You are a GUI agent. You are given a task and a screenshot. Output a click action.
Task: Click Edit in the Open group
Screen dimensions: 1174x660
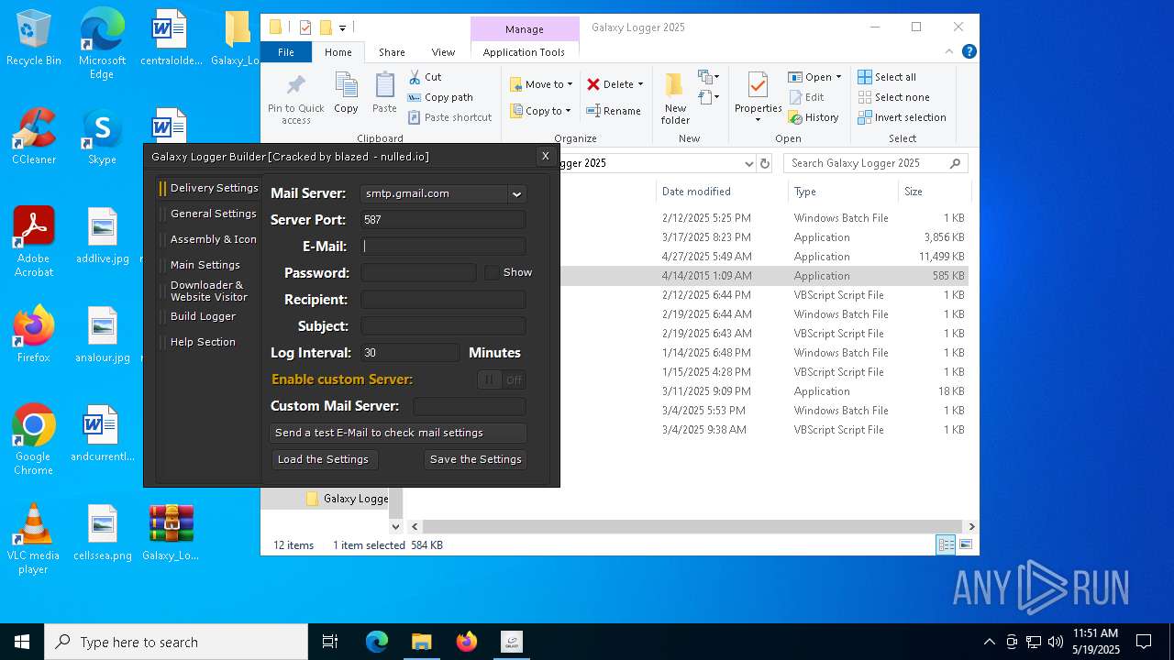pyautogui.click(x=805, y=97)
